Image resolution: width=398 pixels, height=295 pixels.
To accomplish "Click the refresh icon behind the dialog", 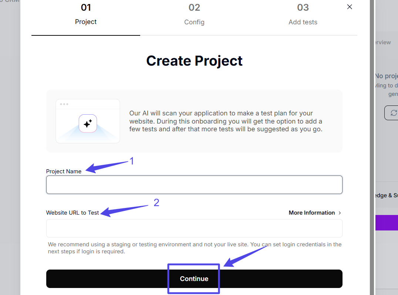I will coord(393,113).
